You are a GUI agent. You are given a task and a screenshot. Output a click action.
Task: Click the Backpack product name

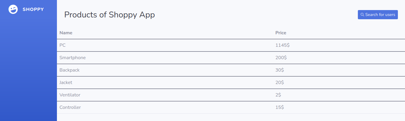coord(69,70)
